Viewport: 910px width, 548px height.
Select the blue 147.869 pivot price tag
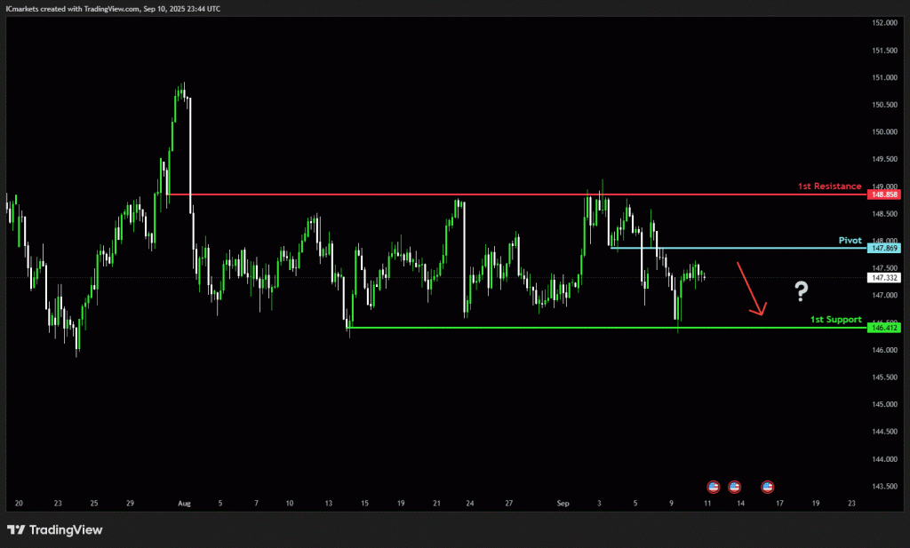[884, 248]
